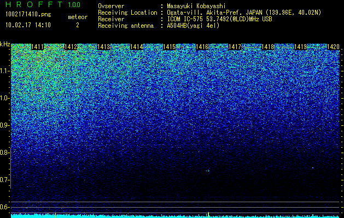Click the 1413 time marker
The image size is (344, 218).
pyautogui.click(x=103, y=47)
